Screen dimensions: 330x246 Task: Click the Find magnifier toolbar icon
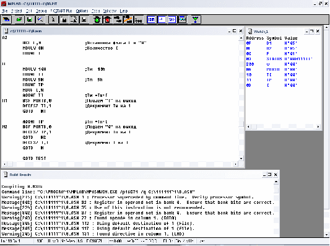pyautogui.click(x=40, y=20)
